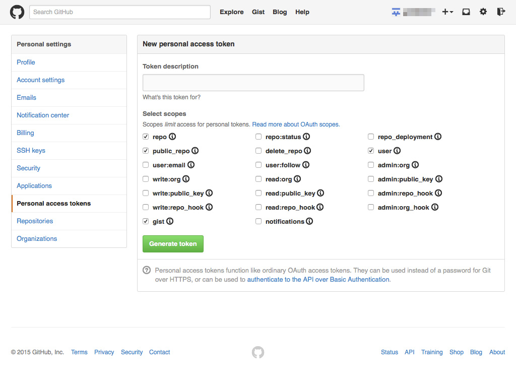
Task: Open the notifications inbox icon
Action: (466, 12)
